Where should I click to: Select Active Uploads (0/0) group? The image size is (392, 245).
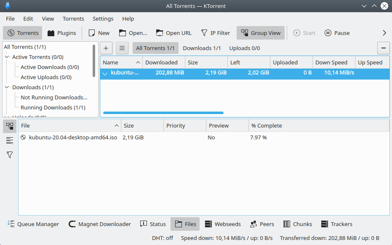[46, 77]
